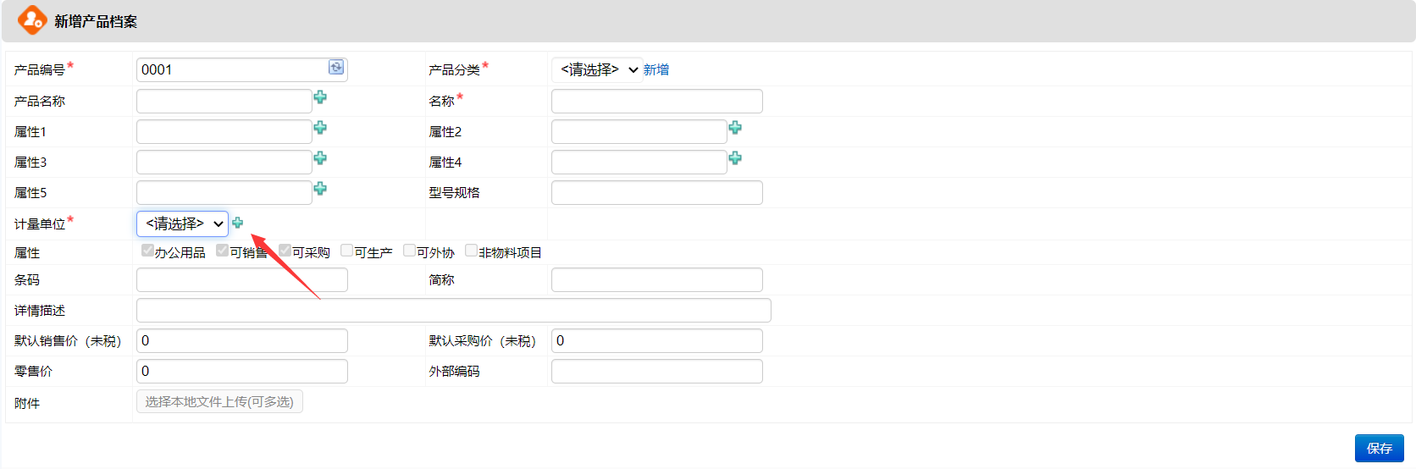Toggle the 可销售 checkbox

click(x=222, y=250)
